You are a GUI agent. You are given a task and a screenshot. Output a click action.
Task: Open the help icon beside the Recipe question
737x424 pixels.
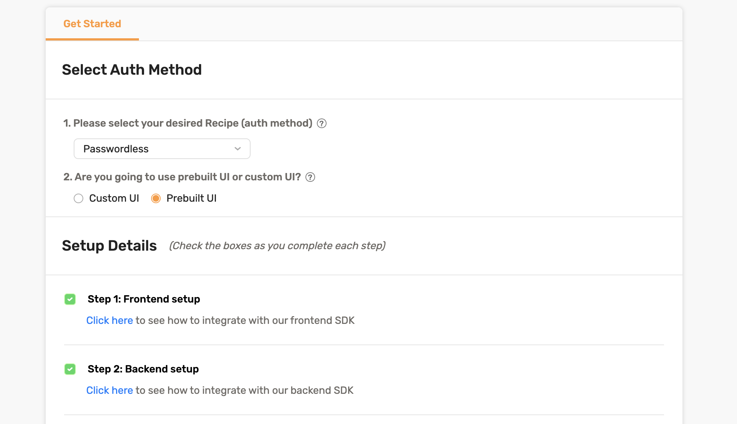[x=322, y=123]
